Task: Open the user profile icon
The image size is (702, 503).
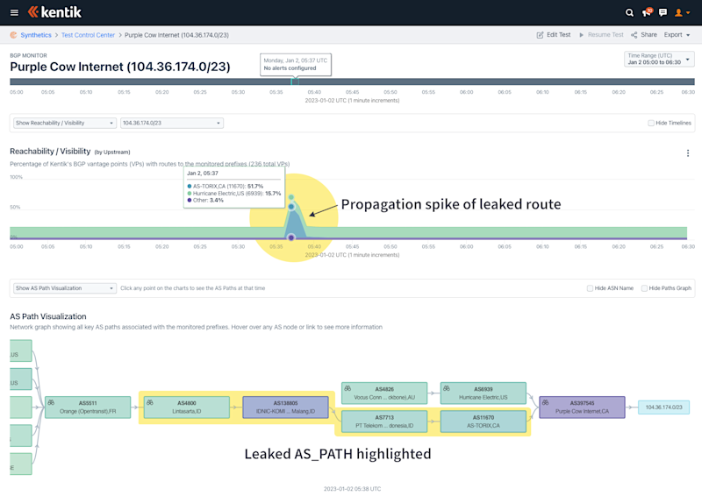Action: (x=678, y=12)
